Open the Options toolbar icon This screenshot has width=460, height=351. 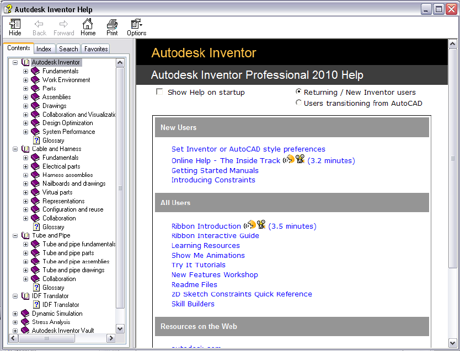coord(136,24)
